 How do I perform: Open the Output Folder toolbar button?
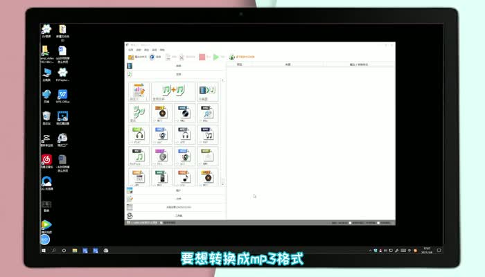(x=137, y=57)
